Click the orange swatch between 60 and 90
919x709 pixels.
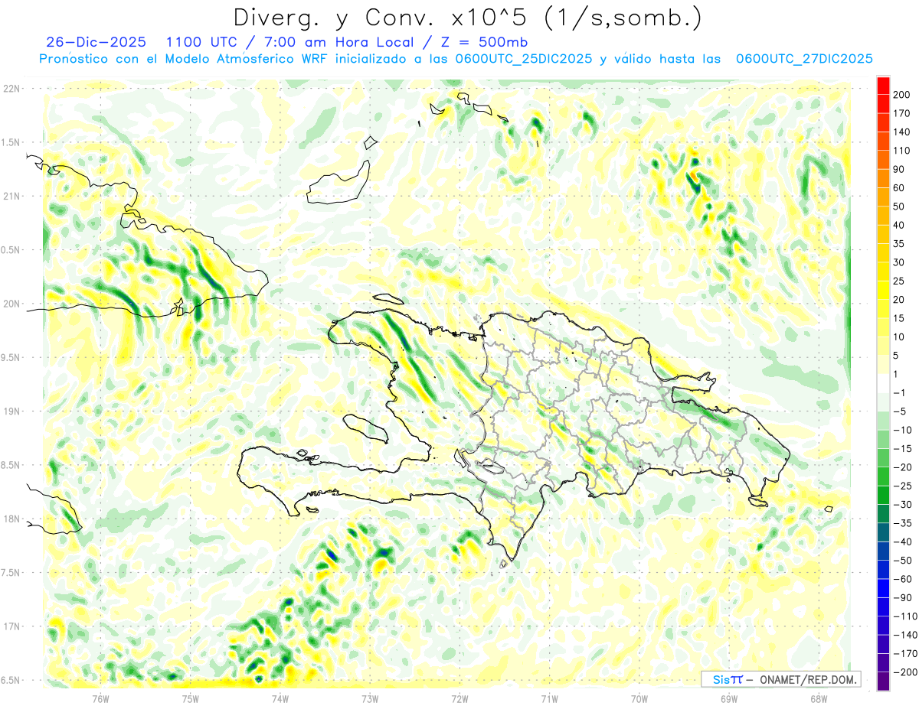coord(883,178)
